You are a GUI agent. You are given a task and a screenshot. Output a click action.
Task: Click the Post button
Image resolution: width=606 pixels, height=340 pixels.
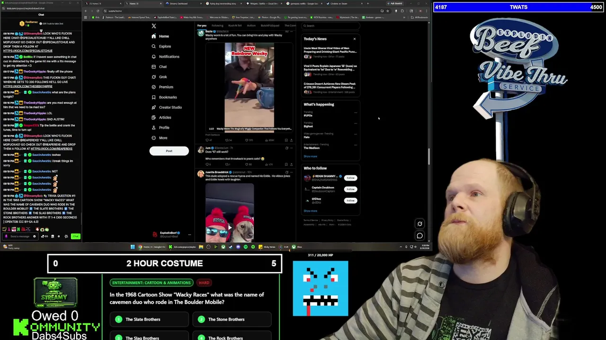pos(169,151)
